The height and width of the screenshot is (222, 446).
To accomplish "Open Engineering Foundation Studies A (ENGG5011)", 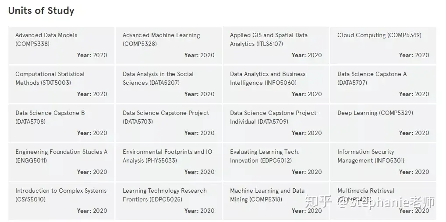I will click(61, 162).
